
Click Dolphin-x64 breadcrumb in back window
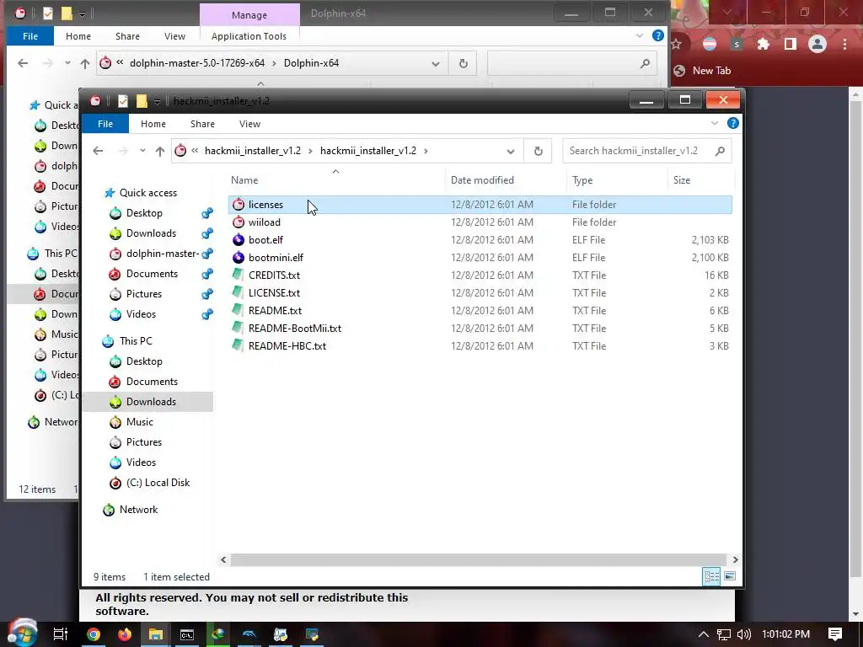click(312, 63)
